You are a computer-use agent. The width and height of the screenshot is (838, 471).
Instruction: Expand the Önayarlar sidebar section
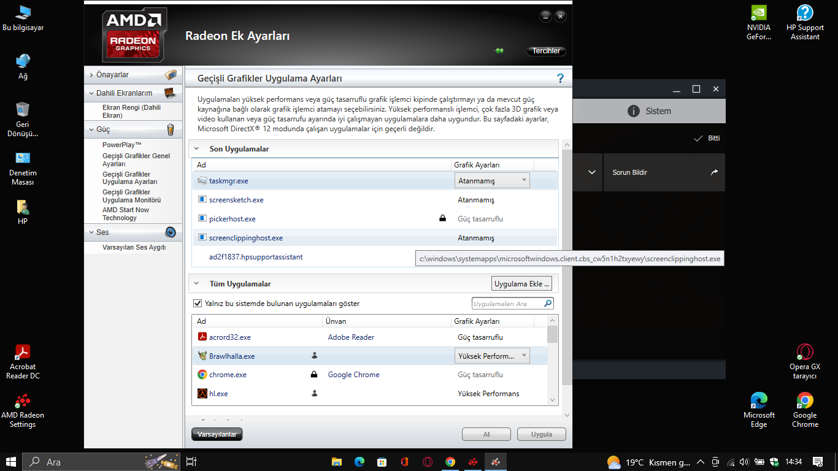(x=91, y=75)
